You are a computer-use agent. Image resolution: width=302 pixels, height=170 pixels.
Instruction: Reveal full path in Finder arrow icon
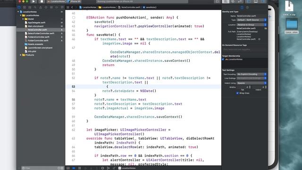tap(259, 39)
